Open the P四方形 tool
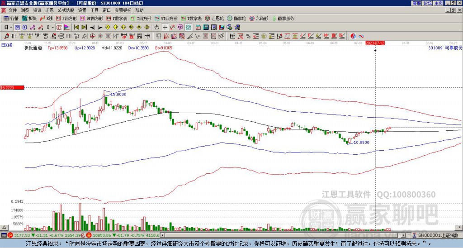This screenshot has height=248, width=463. (x=66, y=18)
